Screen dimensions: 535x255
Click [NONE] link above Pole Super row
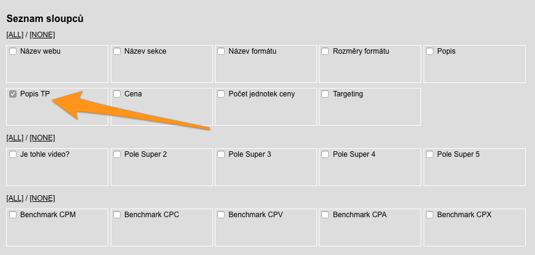tap(42, 138)
